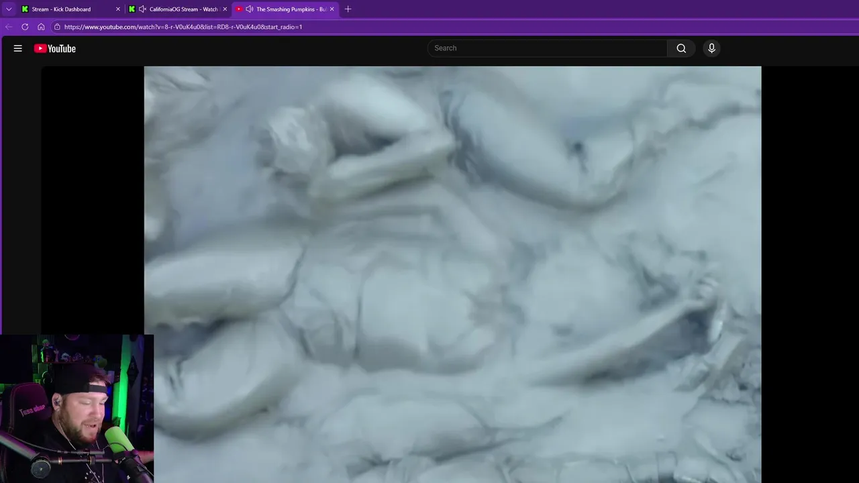Submit search with magnifying glass button
This screenshot has height=483, width=859.
tap(681, 48)
